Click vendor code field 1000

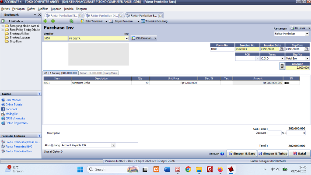click(x=56, y=38)
